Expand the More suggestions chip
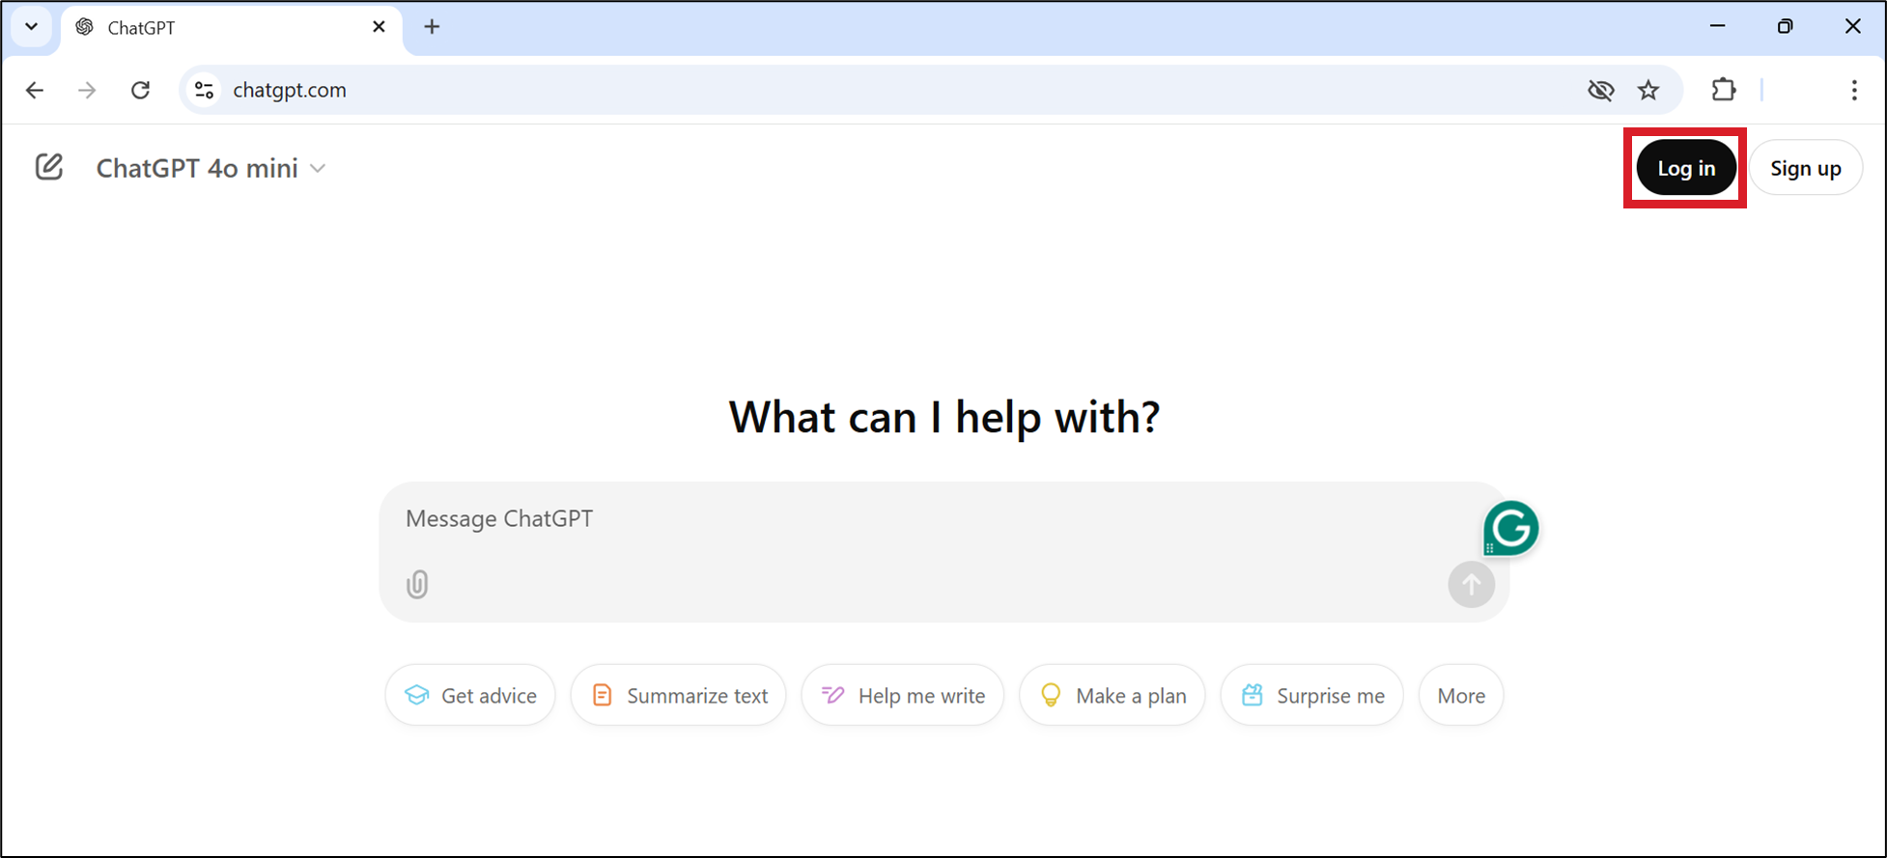 pyautogui.click(x=1460, y=695)
